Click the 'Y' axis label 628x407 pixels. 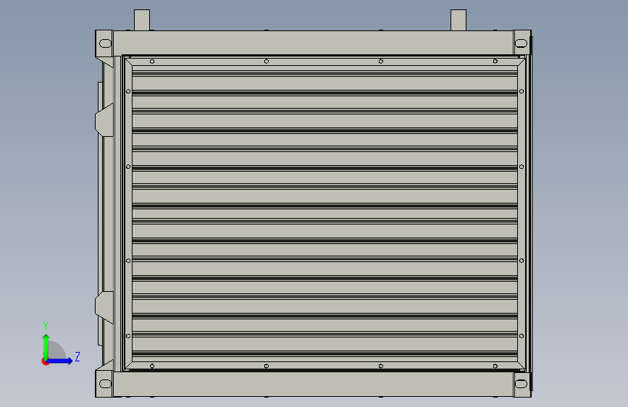[x=46, y=326]
